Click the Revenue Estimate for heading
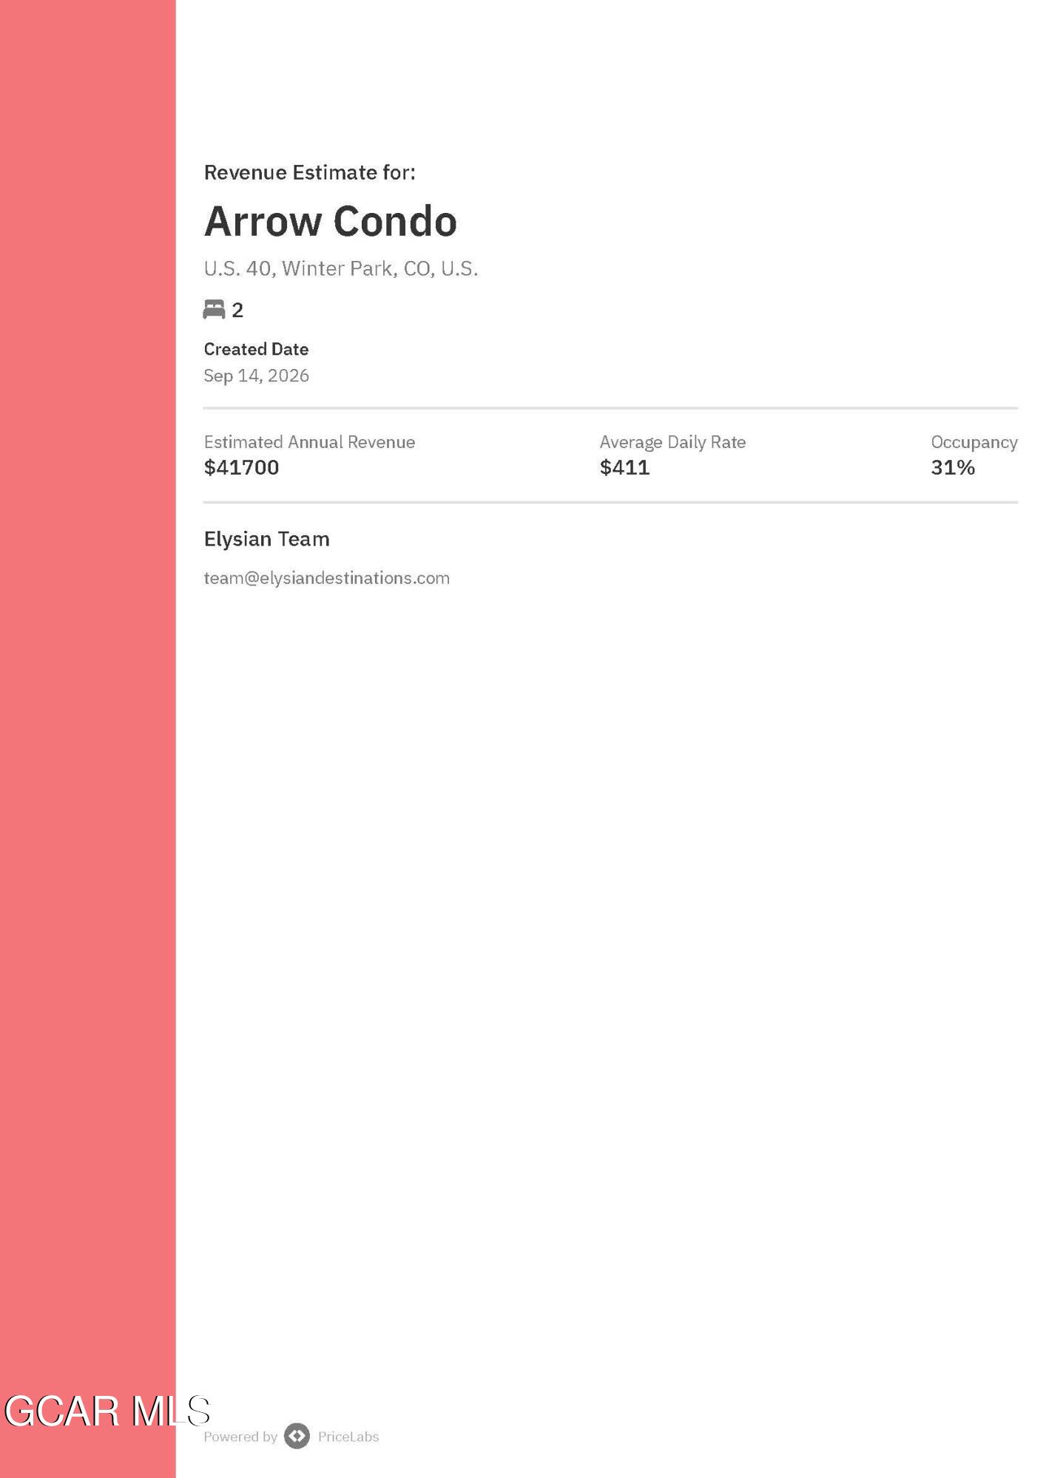 309,172
